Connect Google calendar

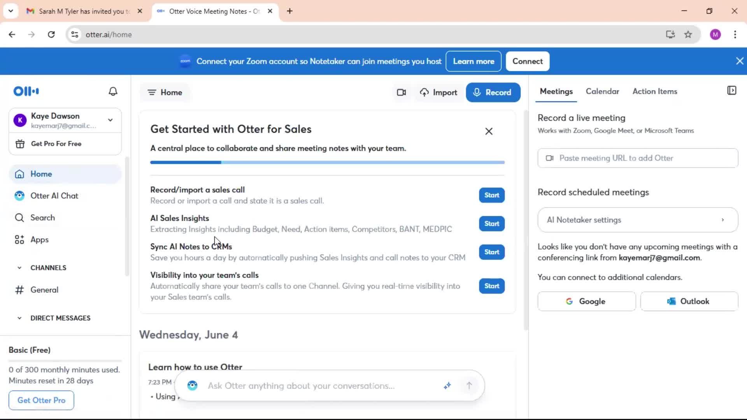(586, 301)
